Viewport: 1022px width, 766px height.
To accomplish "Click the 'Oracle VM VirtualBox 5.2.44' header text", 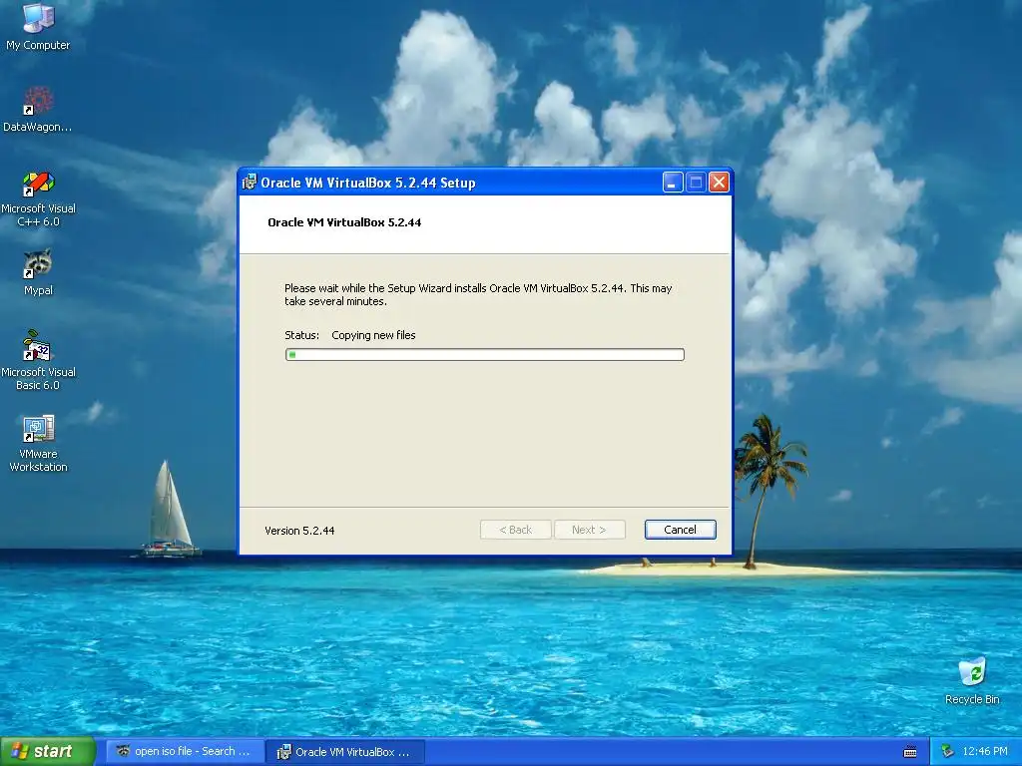I will [344, 222].
